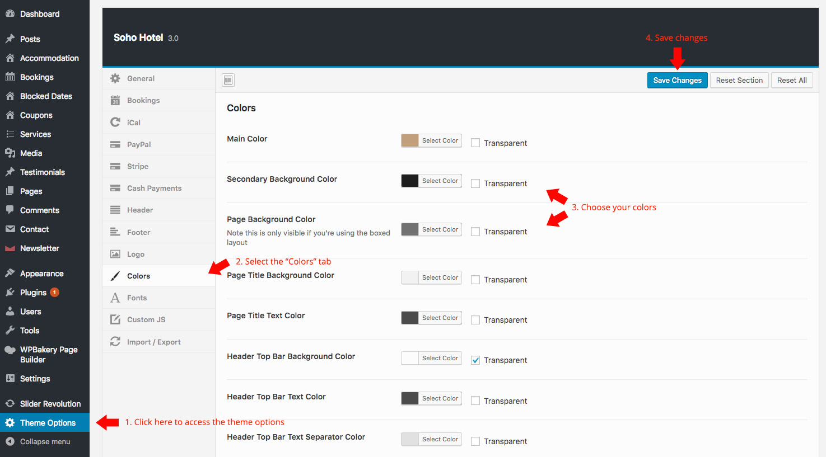Collapse the WordPress admin menu
The width and height of the screenshot is (826, 457).
pyautogui.click(x=45, y=441)
